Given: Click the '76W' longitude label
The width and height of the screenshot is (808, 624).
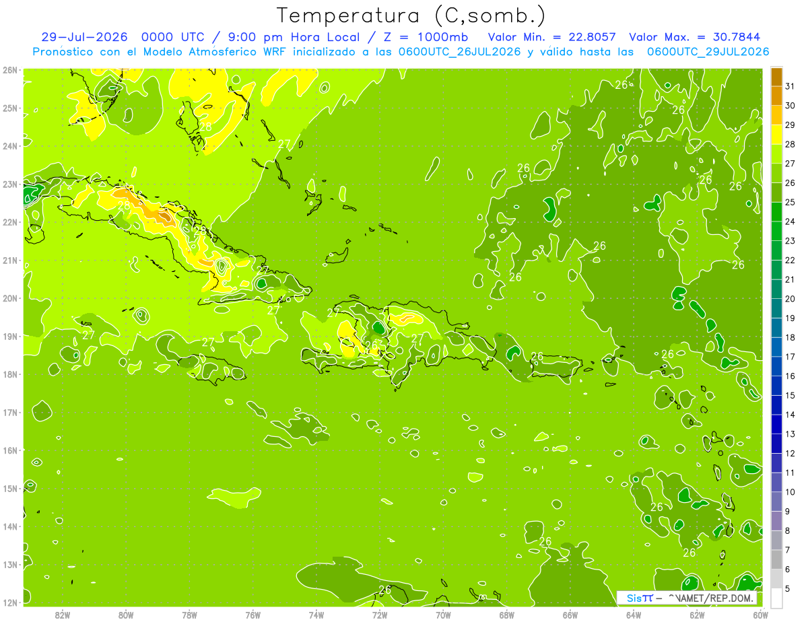Looking at the screenshot, I should pos(252,615).
